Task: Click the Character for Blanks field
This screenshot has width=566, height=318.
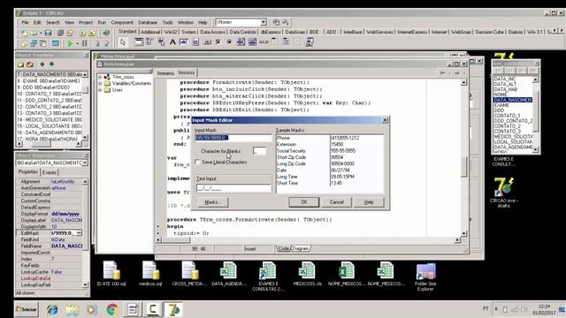Action: (x=259, y=151)
